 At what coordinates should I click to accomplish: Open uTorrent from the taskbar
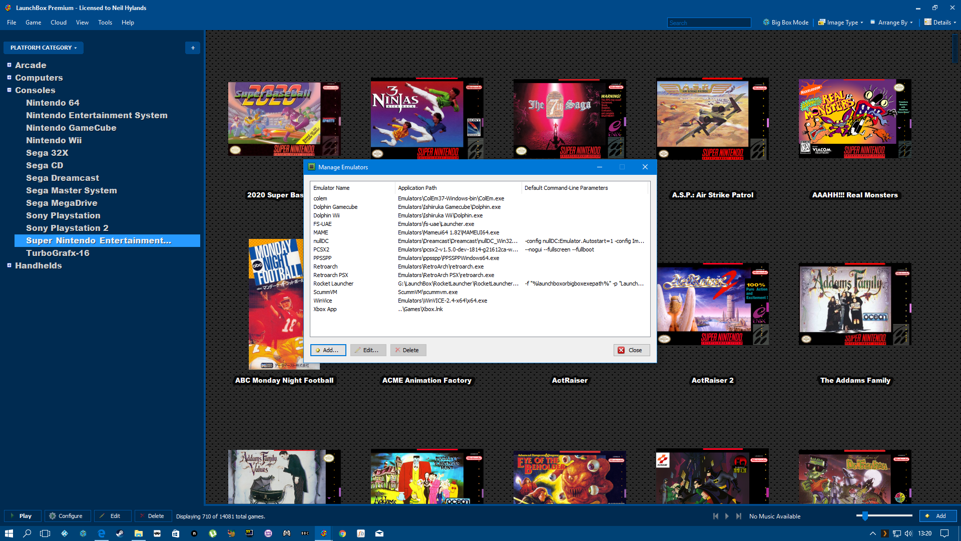click(x=213, y=533)
